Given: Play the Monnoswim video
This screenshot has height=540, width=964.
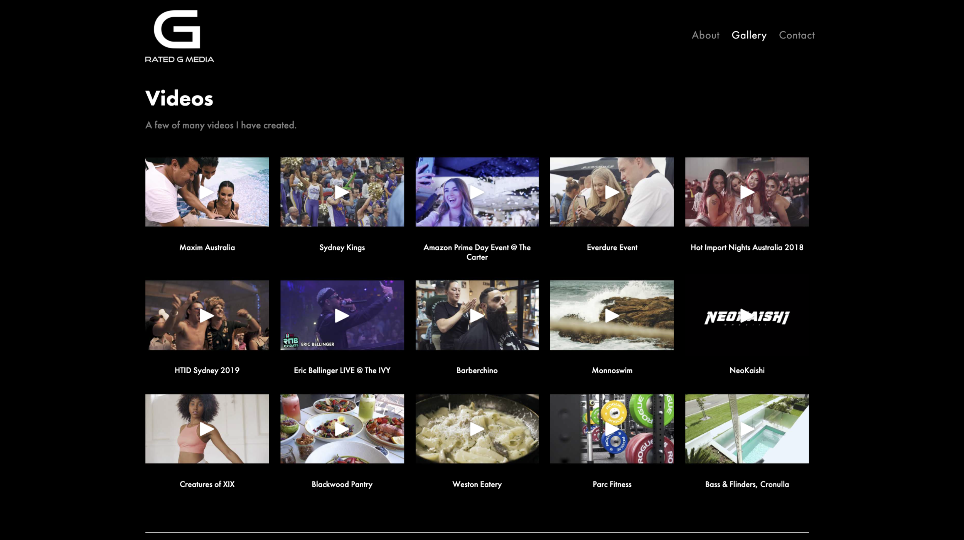Looking at the screenshot, I should click(612, 315).
